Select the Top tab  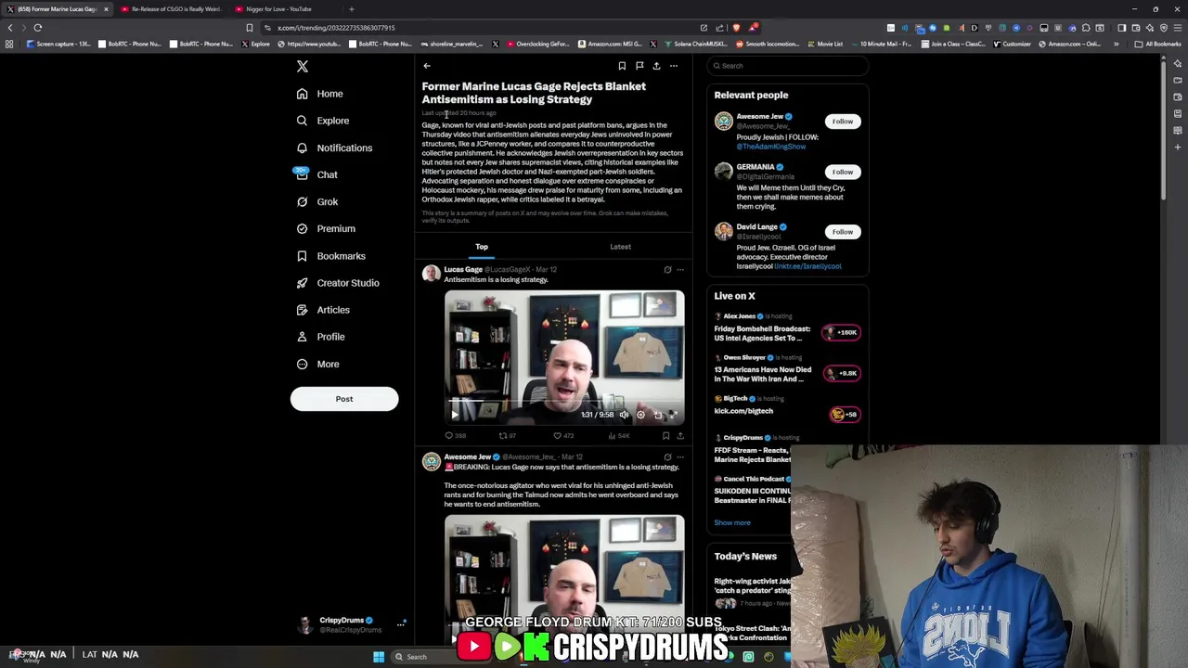482,247
